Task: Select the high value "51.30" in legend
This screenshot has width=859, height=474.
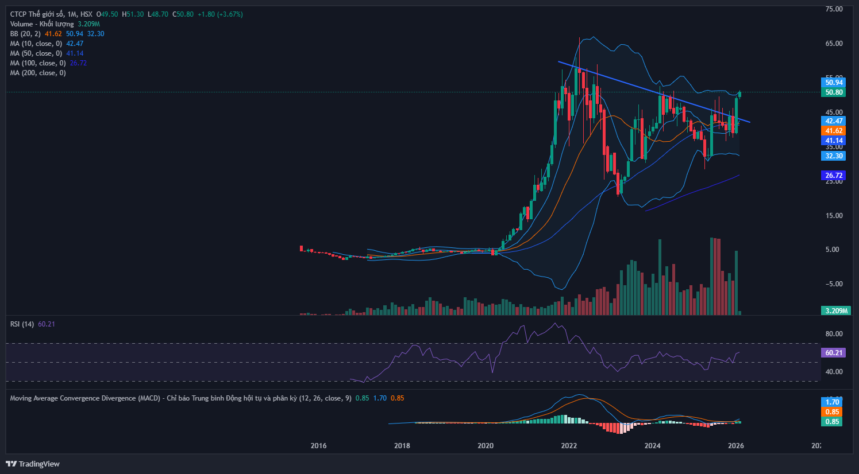Action: point(136,14)
